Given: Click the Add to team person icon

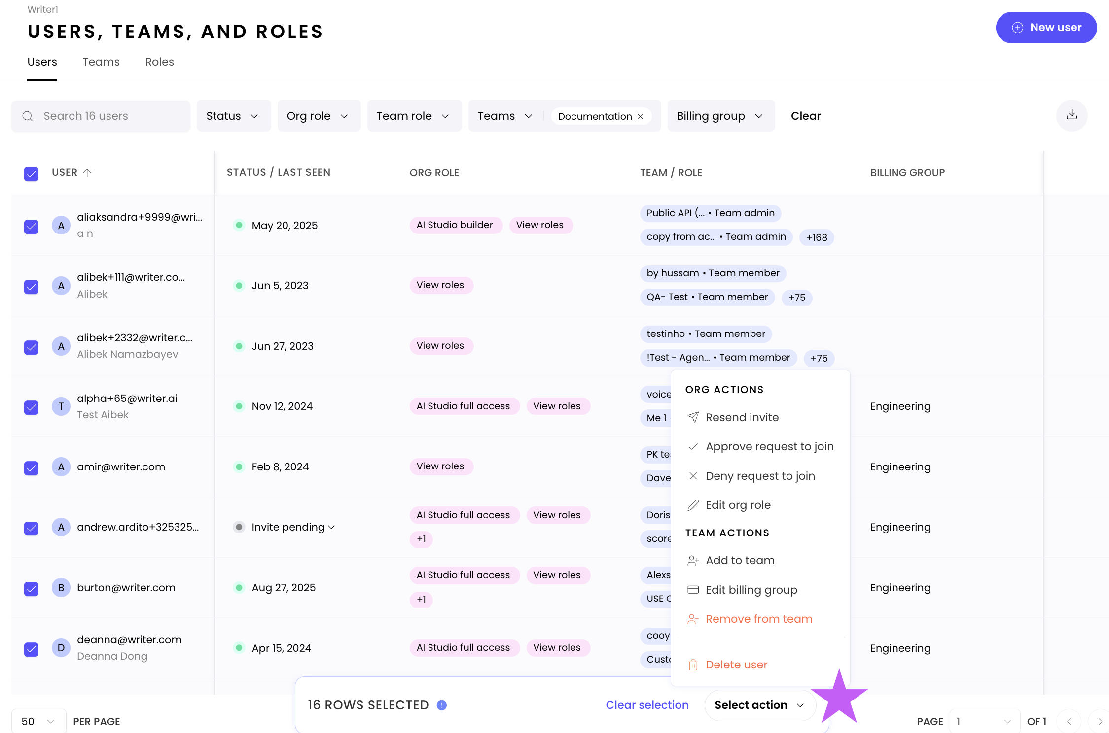Looking at the screenshot, I should coord(693,560).
